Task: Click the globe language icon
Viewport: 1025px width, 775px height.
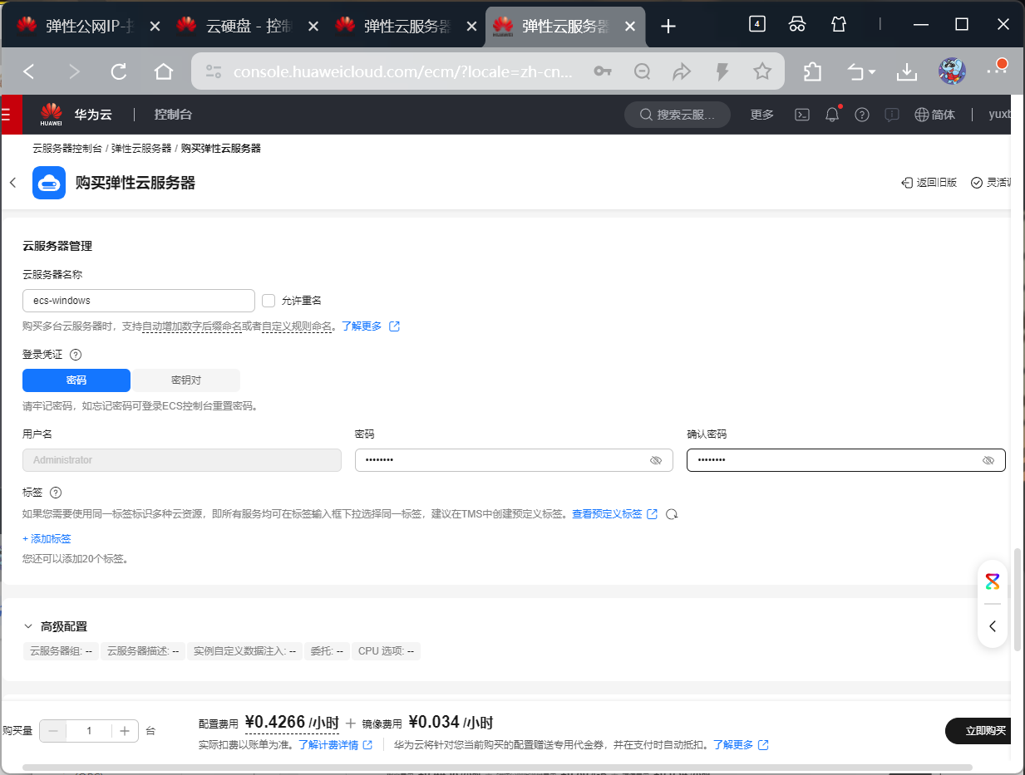Action: [921, 115]
